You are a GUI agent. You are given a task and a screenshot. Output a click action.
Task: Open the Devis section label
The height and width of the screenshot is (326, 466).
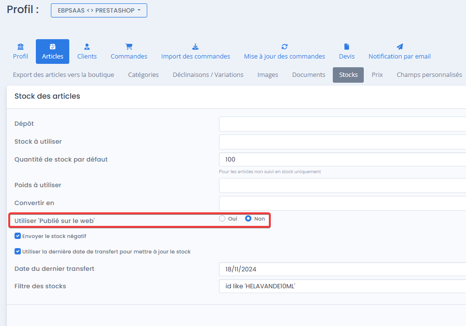(347, 57)
